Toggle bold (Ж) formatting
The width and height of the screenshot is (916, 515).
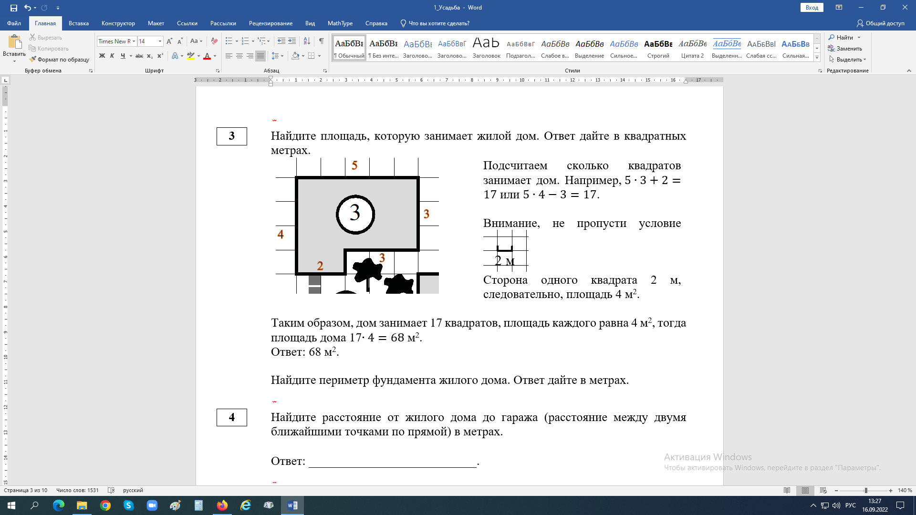[102, 56]
